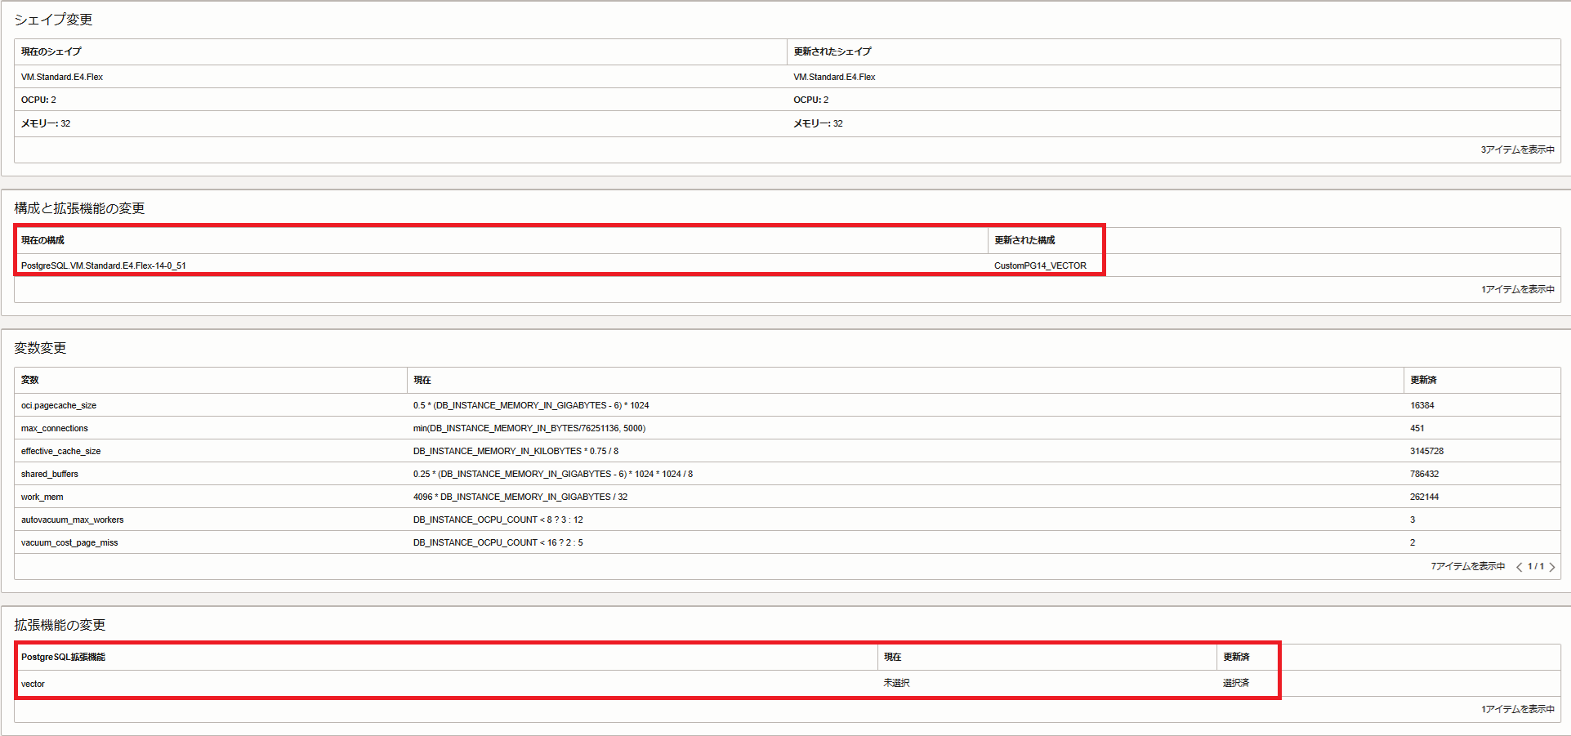Select the shared_buffers current formula
This screenshot has height=736, width=1571.
[x=553, y=474]
